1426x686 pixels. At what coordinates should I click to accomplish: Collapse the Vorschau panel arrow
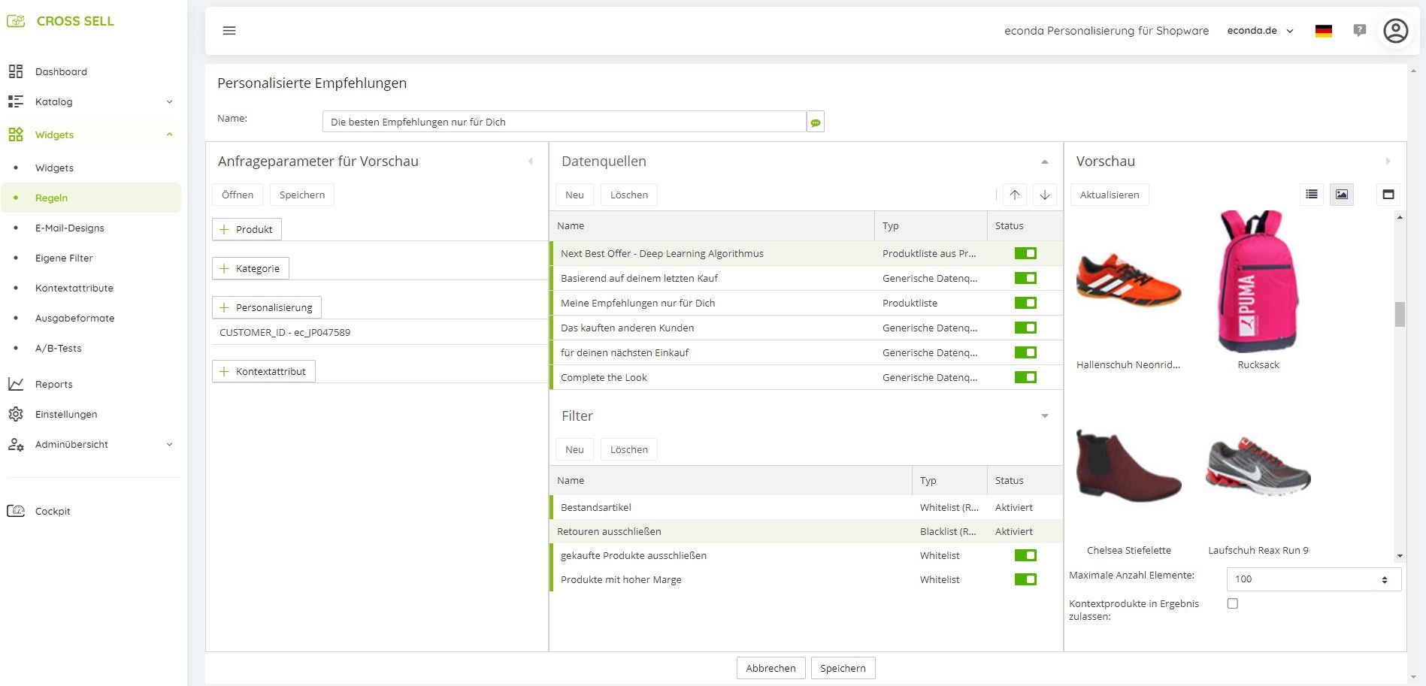coord(1388,161)
